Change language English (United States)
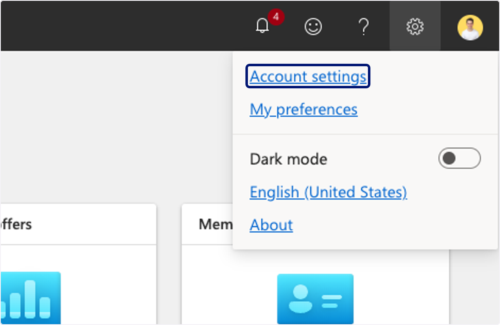This screenshot has width=500, height=325. pyautogui.click(x=328, y=192)
